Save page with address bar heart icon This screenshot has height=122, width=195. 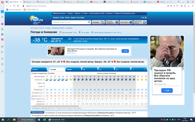click(177, 6)
